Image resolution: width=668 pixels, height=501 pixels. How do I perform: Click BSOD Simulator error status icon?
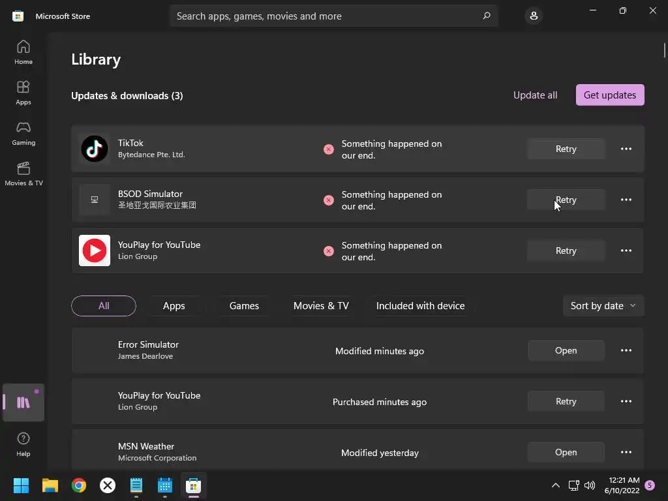click(x=329, y=200)
